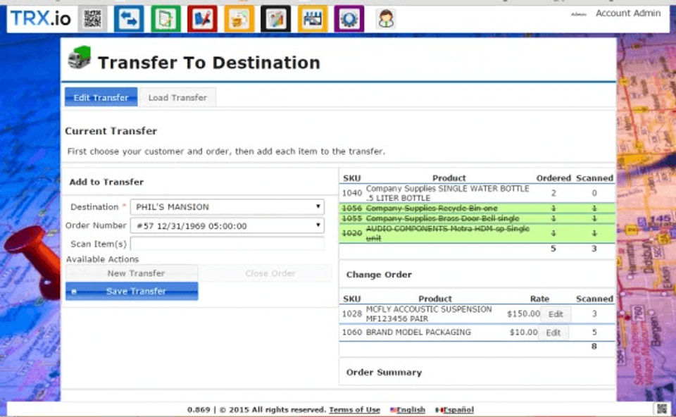Open the orange factory icon
Viewport: 676px width, 417px height.
pyautogui.click(x=313, y=19)
